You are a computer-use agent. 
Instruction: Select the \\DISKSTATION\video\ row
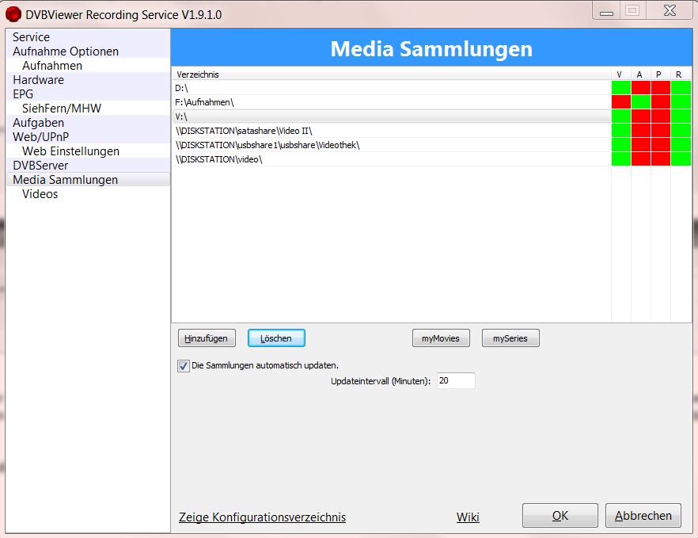coord(391,159)
